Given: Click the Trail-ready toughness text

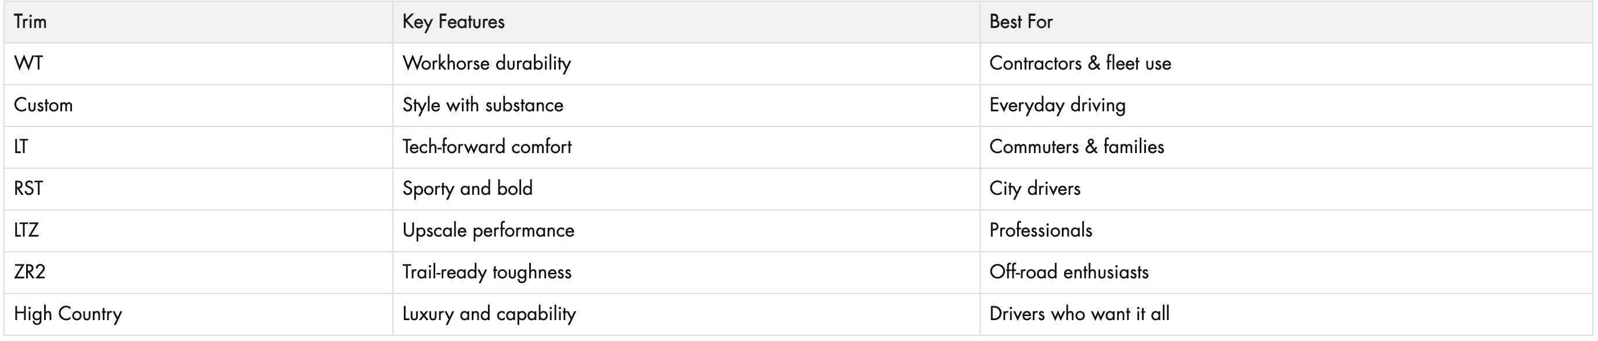Looking at the screenshot, I should pos(487,272).
